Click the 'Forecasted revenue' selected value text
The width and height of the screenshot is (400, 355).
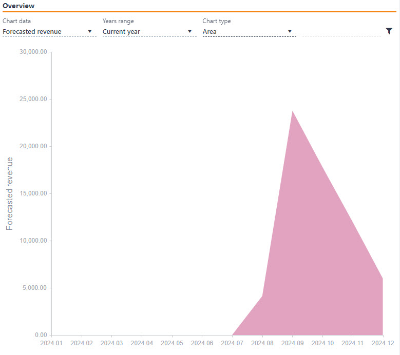[32, 32]
